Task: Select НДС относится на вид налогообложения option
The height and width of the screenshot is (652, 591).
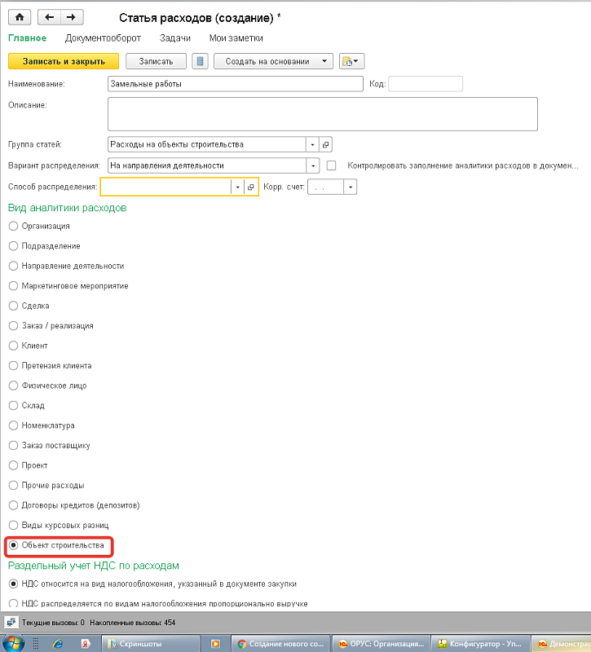Action: click(x=13, y=584)
